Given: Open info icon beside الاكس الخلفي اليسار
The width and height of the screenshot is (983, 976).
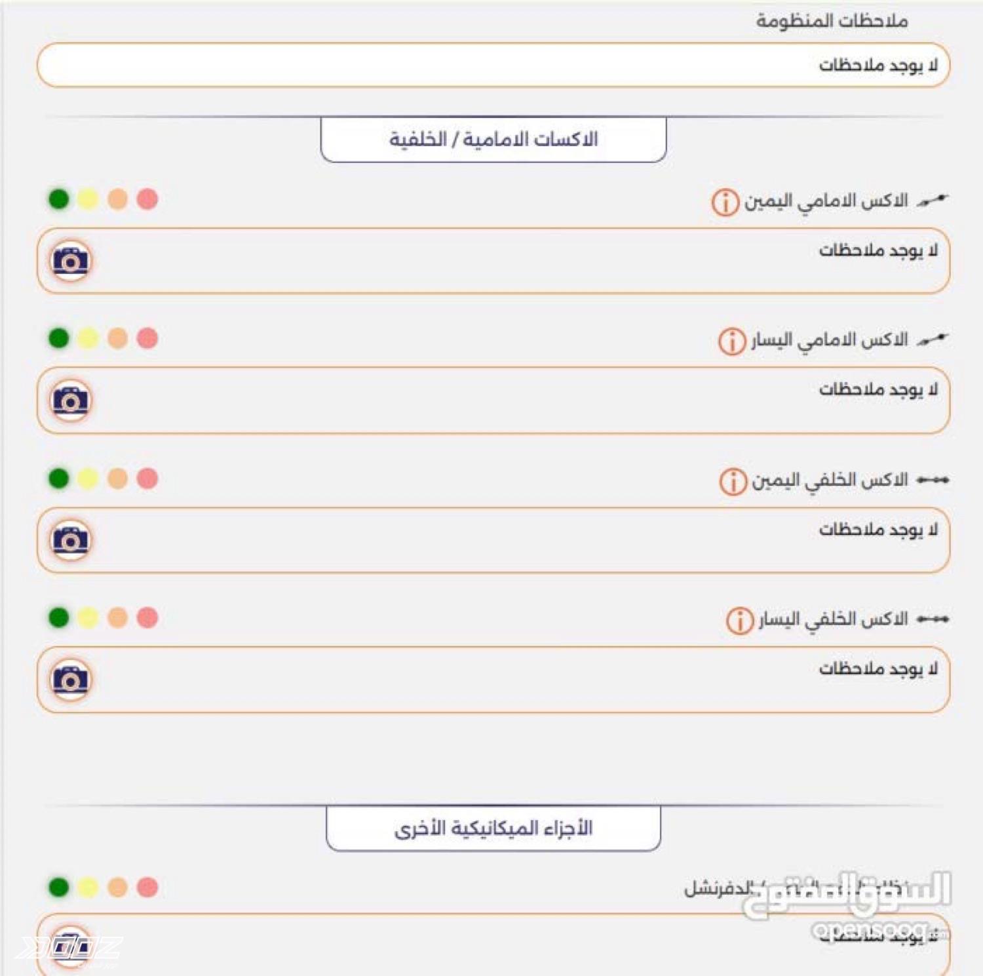Looking at the screenshot, I should point(739,620).
